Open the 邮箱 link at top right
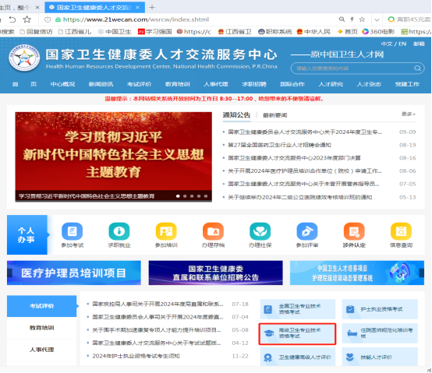The height and width of the screenshot is (373, 432). pyautogui.click(x=419, y=44)
